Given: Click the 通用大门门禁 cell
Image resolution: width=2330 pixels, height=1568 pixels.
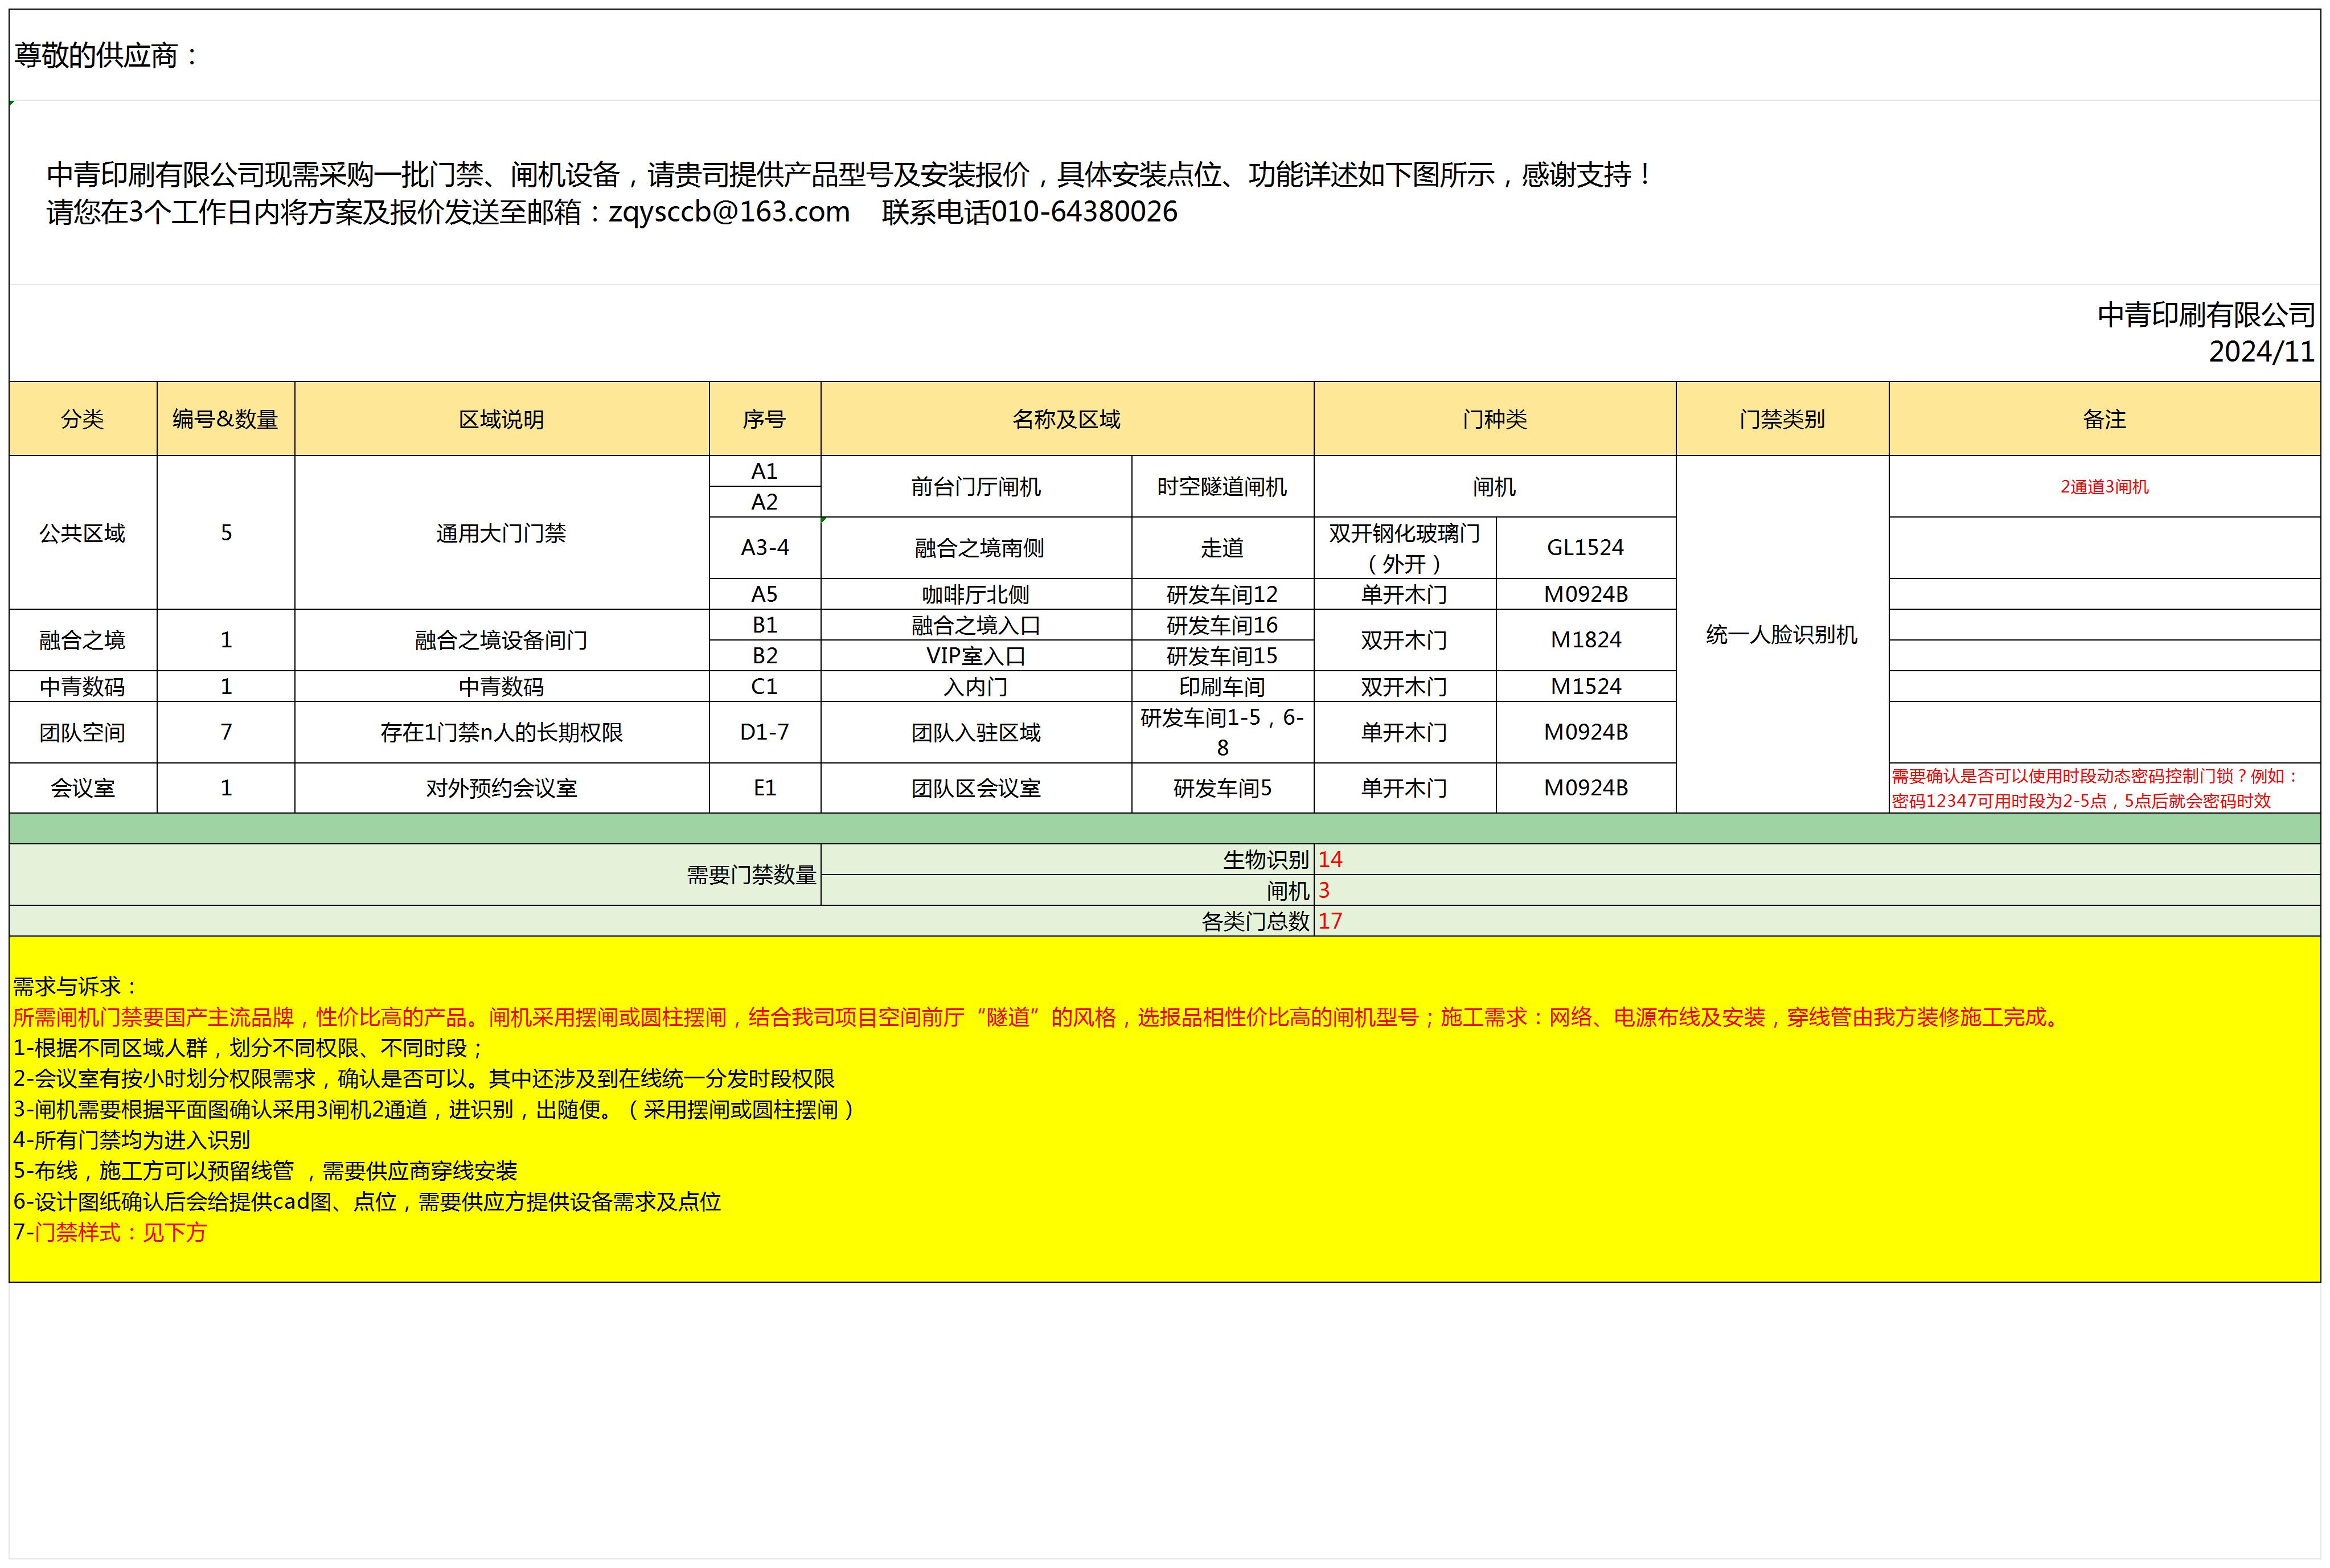Looking at the screenshot, I should [502, 533].
